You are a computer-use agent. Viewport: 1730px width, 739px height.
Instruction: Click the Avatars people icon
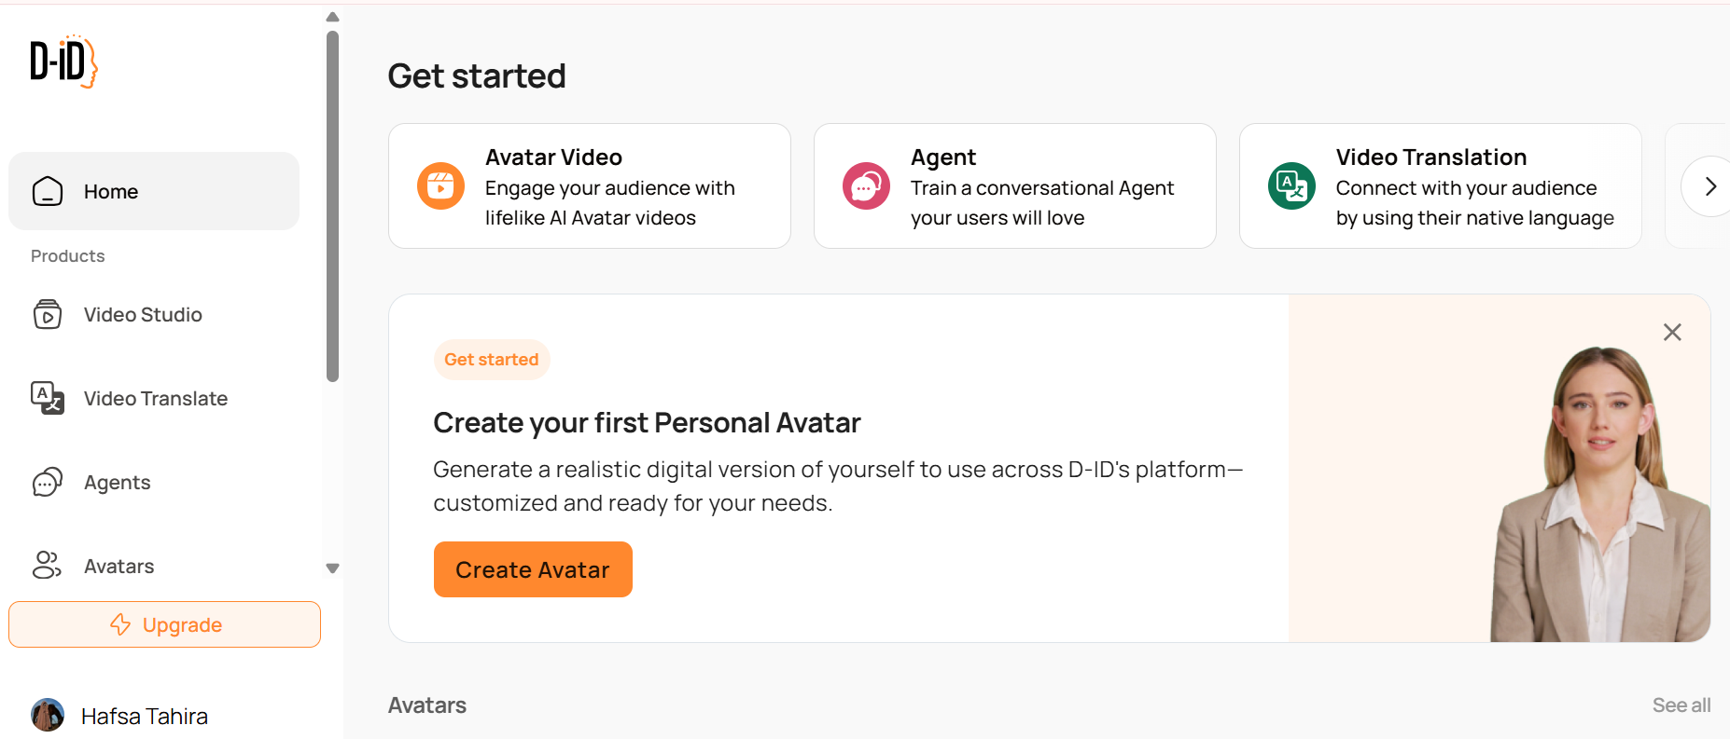(x=48, y=566)
